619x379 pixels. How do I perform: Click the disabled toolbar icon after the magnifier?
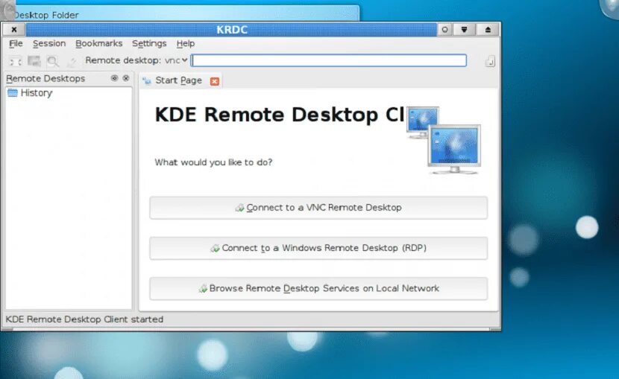point(72,62)
